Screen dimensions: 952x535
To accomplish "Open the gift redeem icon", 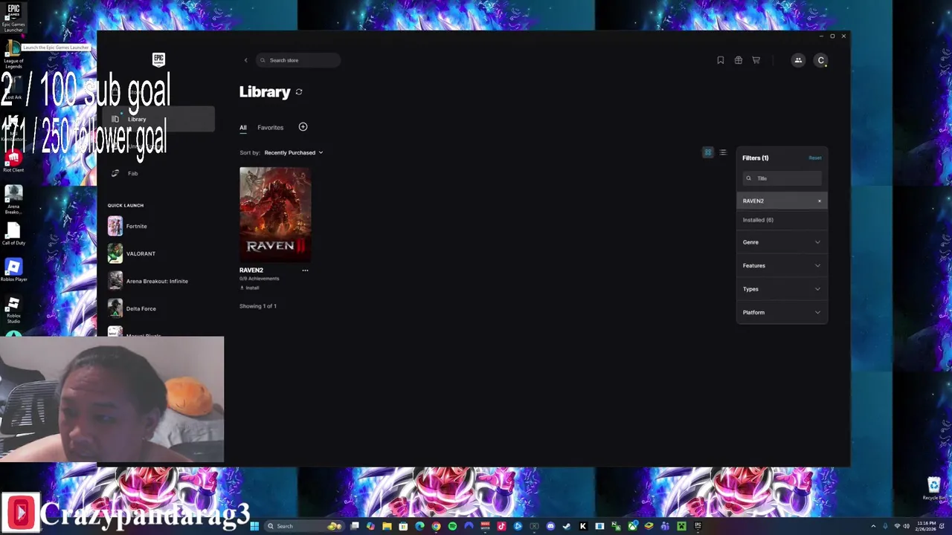I will pos(738,60).
